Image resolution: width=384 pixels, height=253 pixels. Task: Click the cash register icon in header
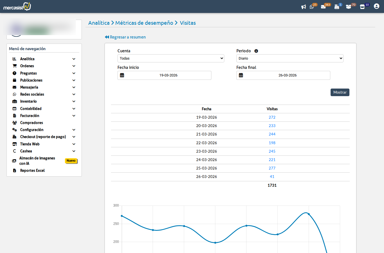[336, 7]
